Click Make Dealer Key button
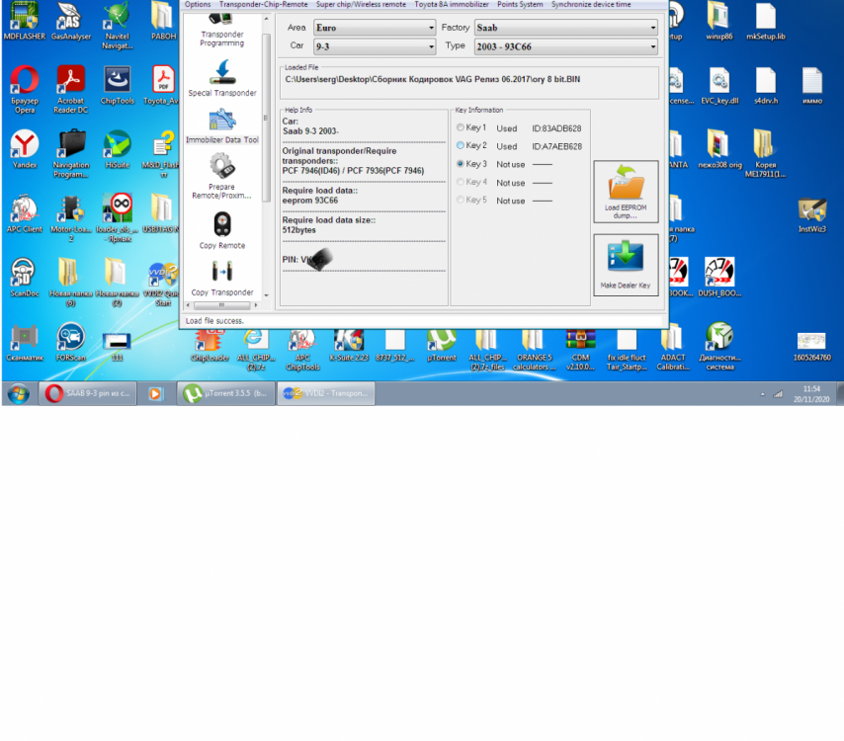This screenshot has width=844, height=741. point(626,265)
